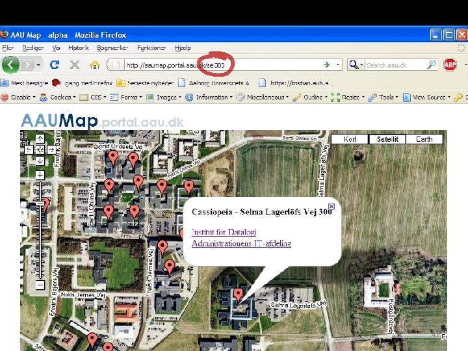This screenshot has height=351, width=468.
Task: Click the green Go arrow in address bar
Action: tap(326, 64)
